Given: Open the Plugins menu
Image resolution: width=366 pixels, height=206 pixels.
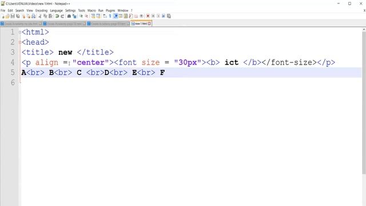Looking at the screenshot, I should [x=110, y=10].
